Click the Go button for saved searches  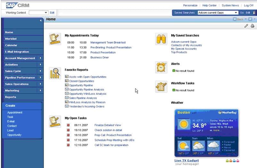click(242, 12)
